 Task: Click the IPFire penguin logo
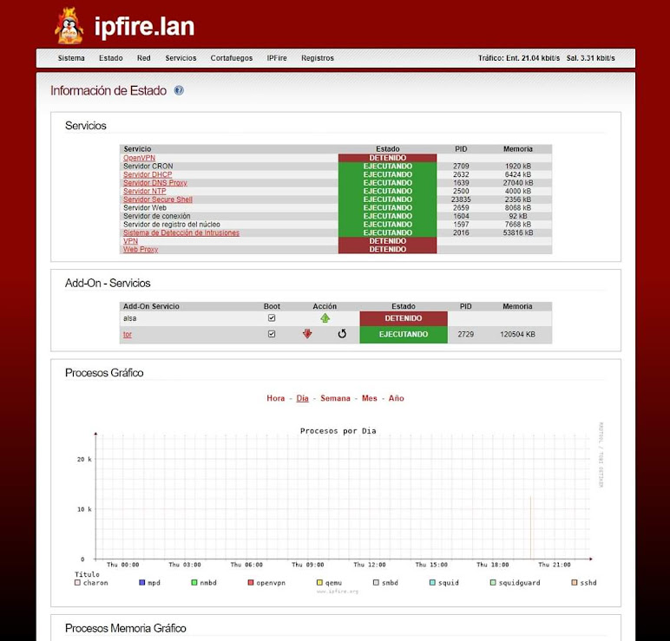point(69,26)
